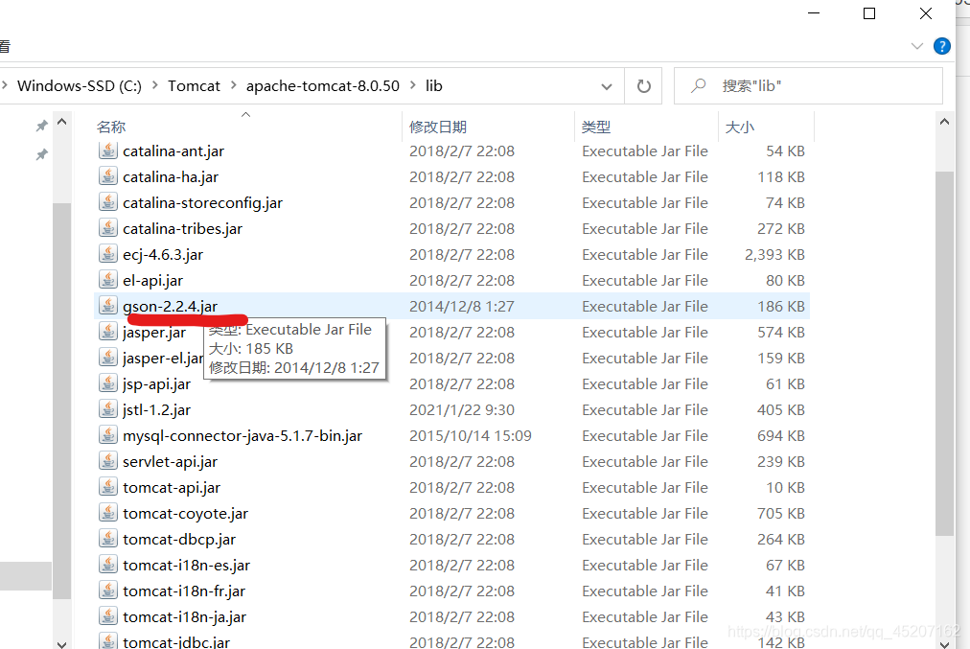Select the servlet-api.jar file icon
The image size is (970, 649).
coord(107,461)
